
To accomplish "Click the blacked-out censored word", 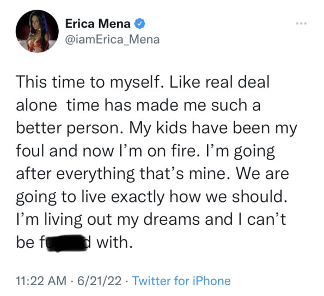I will [x=67, y=243].
